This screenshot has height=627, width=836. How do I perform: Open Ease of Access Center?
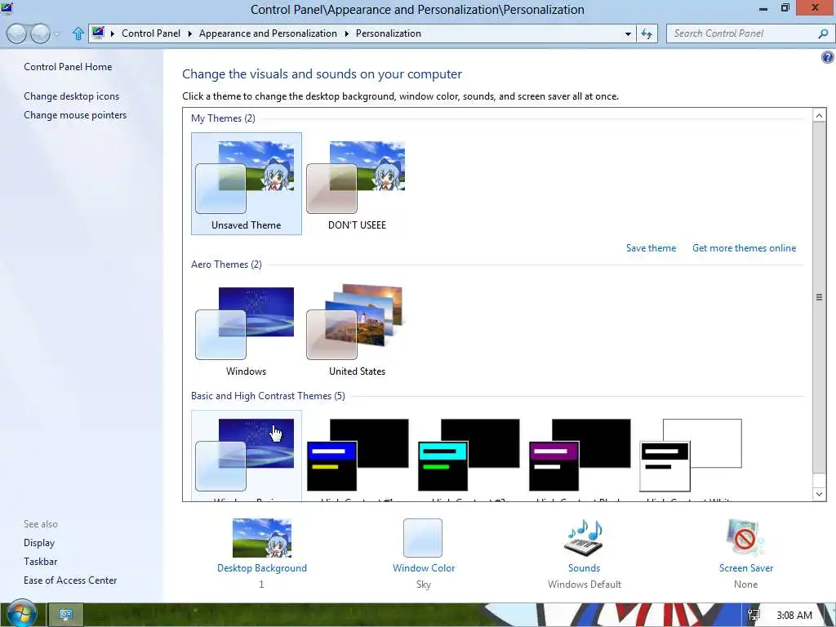click(70, 580)
